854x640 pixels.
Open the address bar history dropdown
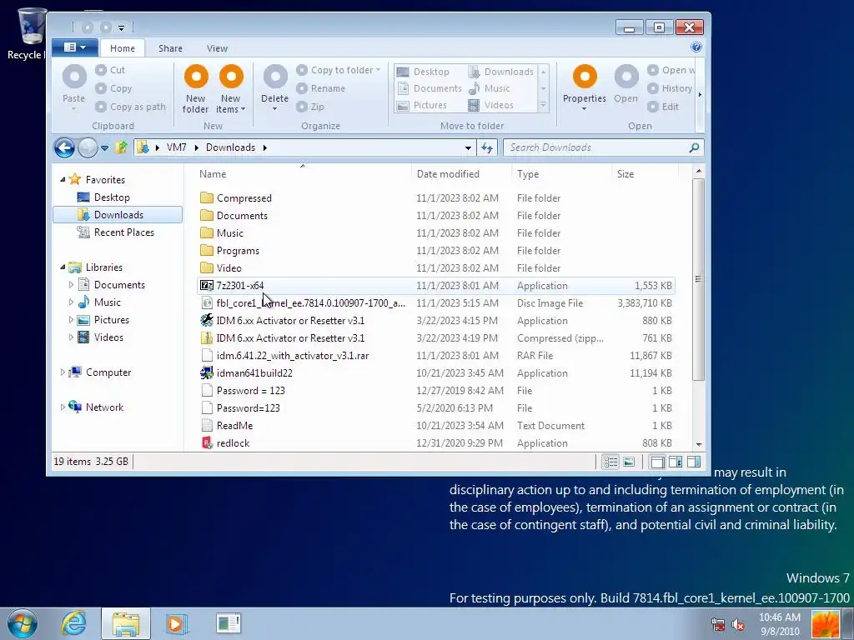(468, 147)
